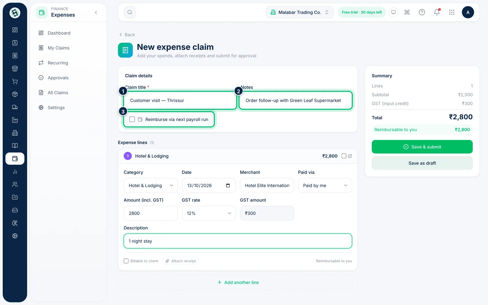Open the factory chart module in left rail
The width and height of the screenshot is (488, 305).
[15, 120]
